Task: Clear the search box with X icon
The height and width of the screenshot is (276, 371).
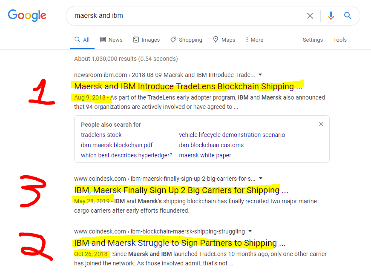Action: (x=310, y=16)
